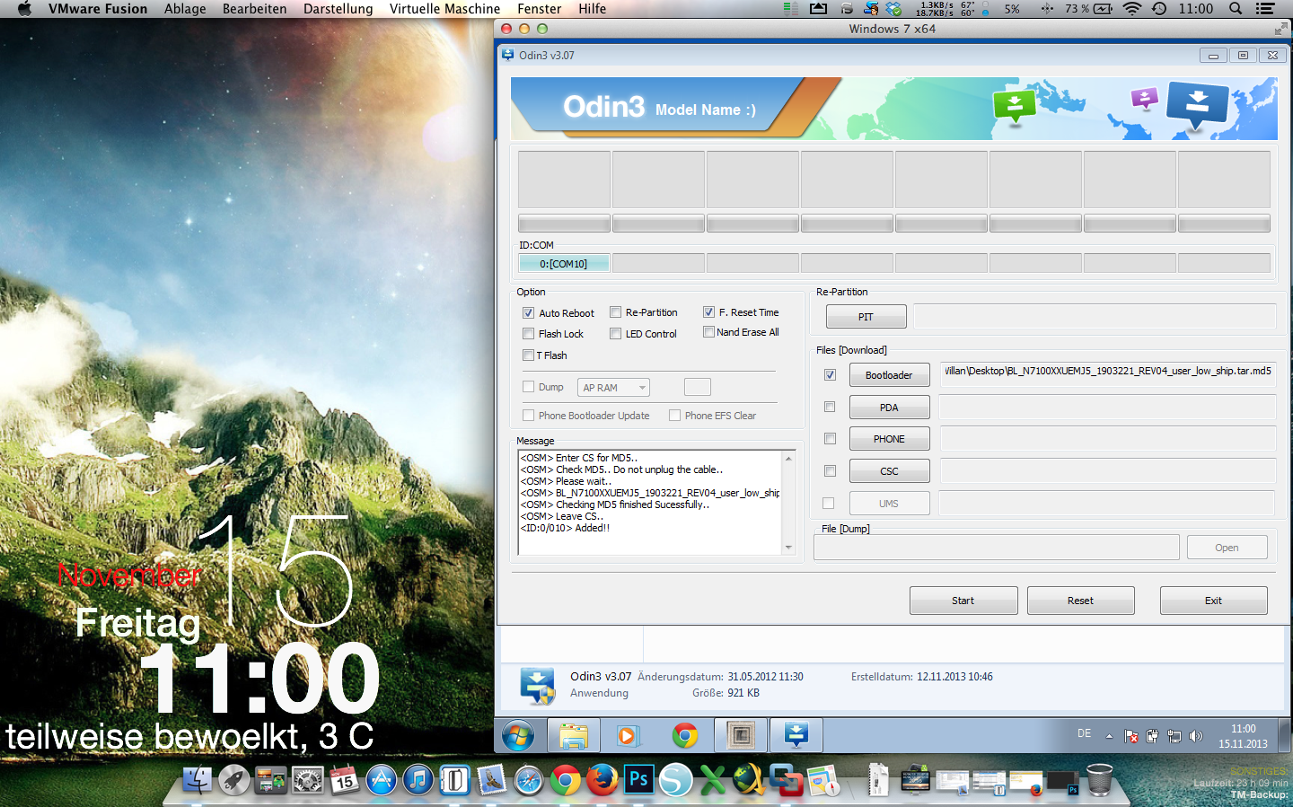Open the Trash in the dock
Screen dimensions: 1293x807
1099,779
